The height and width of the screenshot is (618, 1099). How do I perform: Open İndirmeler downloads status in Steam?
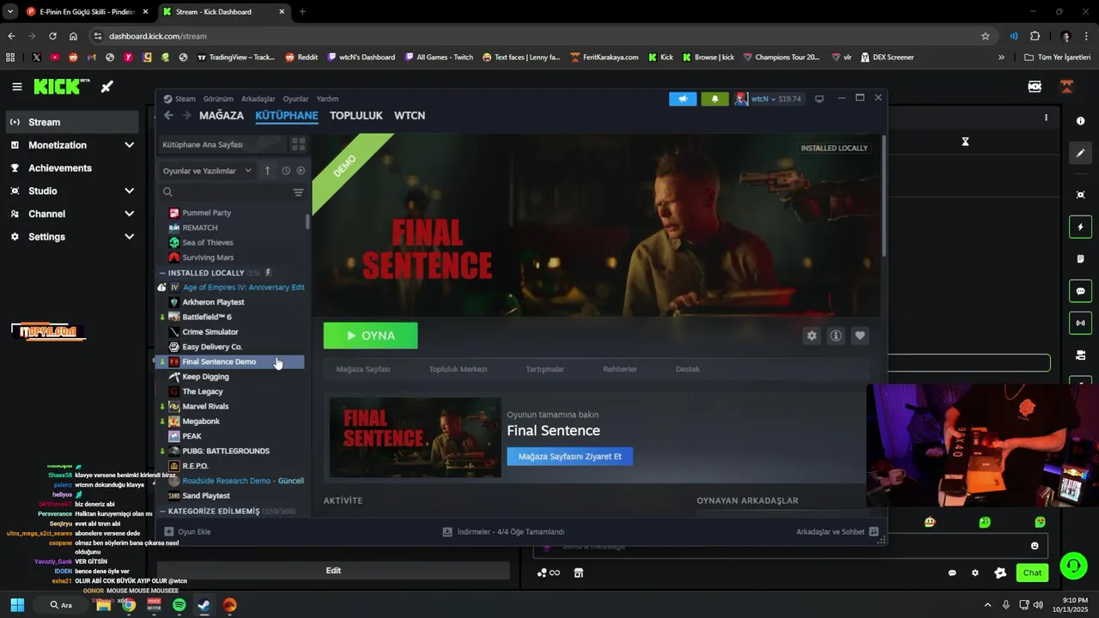click(503, 532)
